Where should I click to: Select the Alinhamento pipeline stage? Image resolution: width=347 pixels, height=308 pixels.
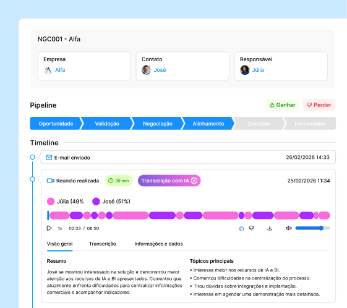point(208,124)
